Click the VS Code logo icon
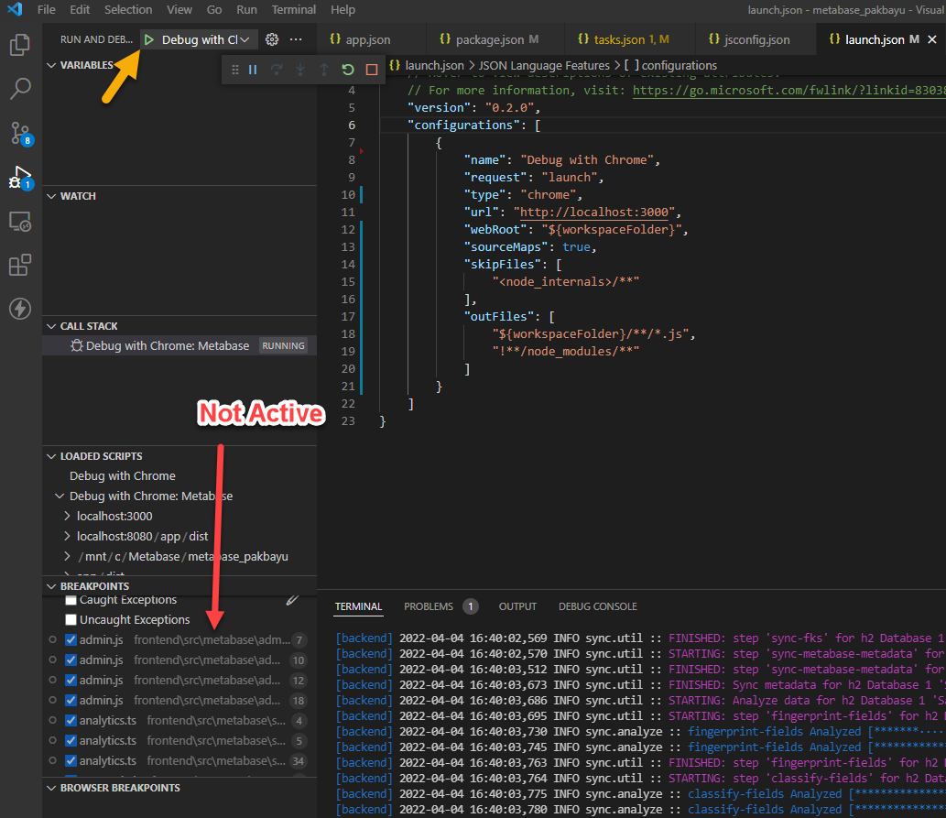The width and height of the screenshot is (946, 818). (15, 10)
